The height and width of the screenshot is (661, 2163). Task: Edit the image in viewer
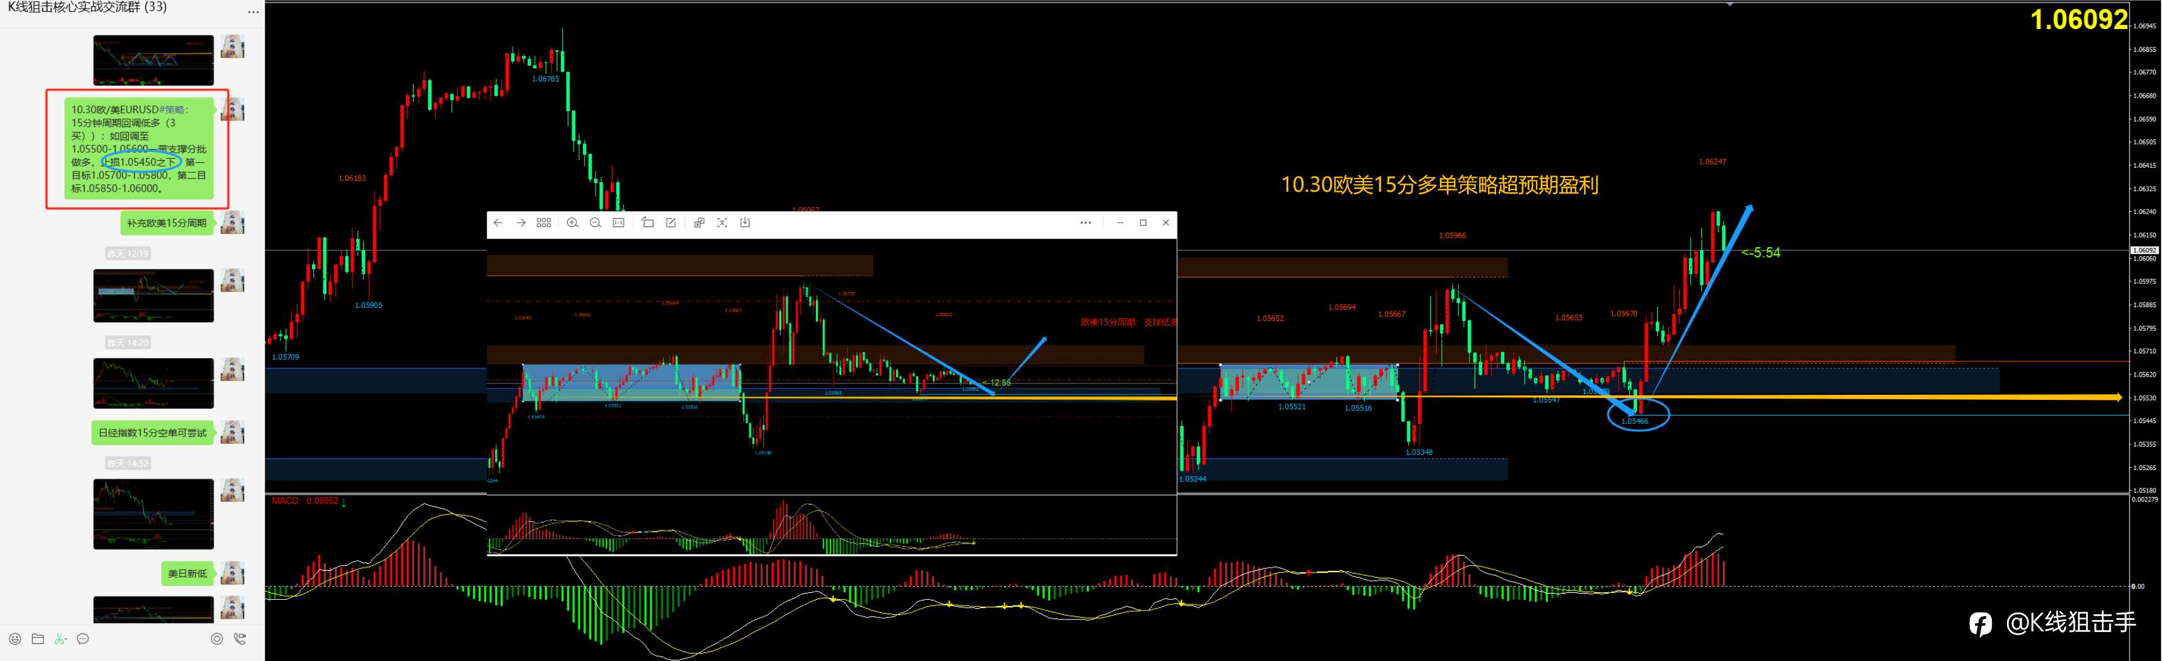[671, 222]
